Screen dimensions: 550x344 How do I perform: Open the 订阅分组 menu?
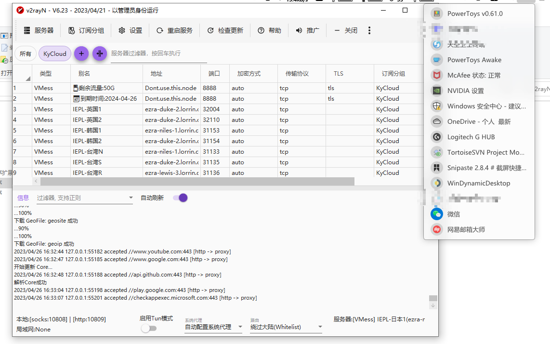[x=86, y=30]
